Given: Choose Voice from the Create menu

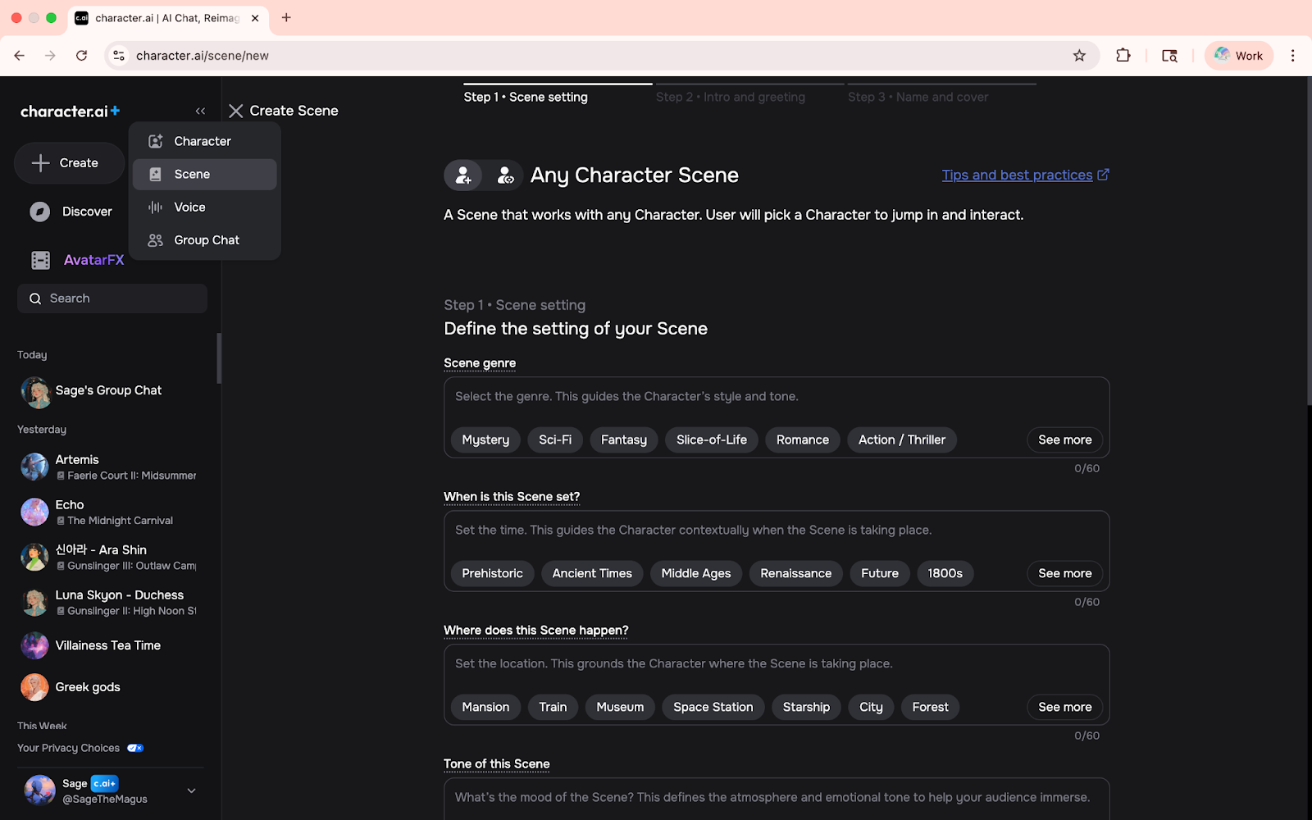Looking at the screenshot, I should (189, 207).
